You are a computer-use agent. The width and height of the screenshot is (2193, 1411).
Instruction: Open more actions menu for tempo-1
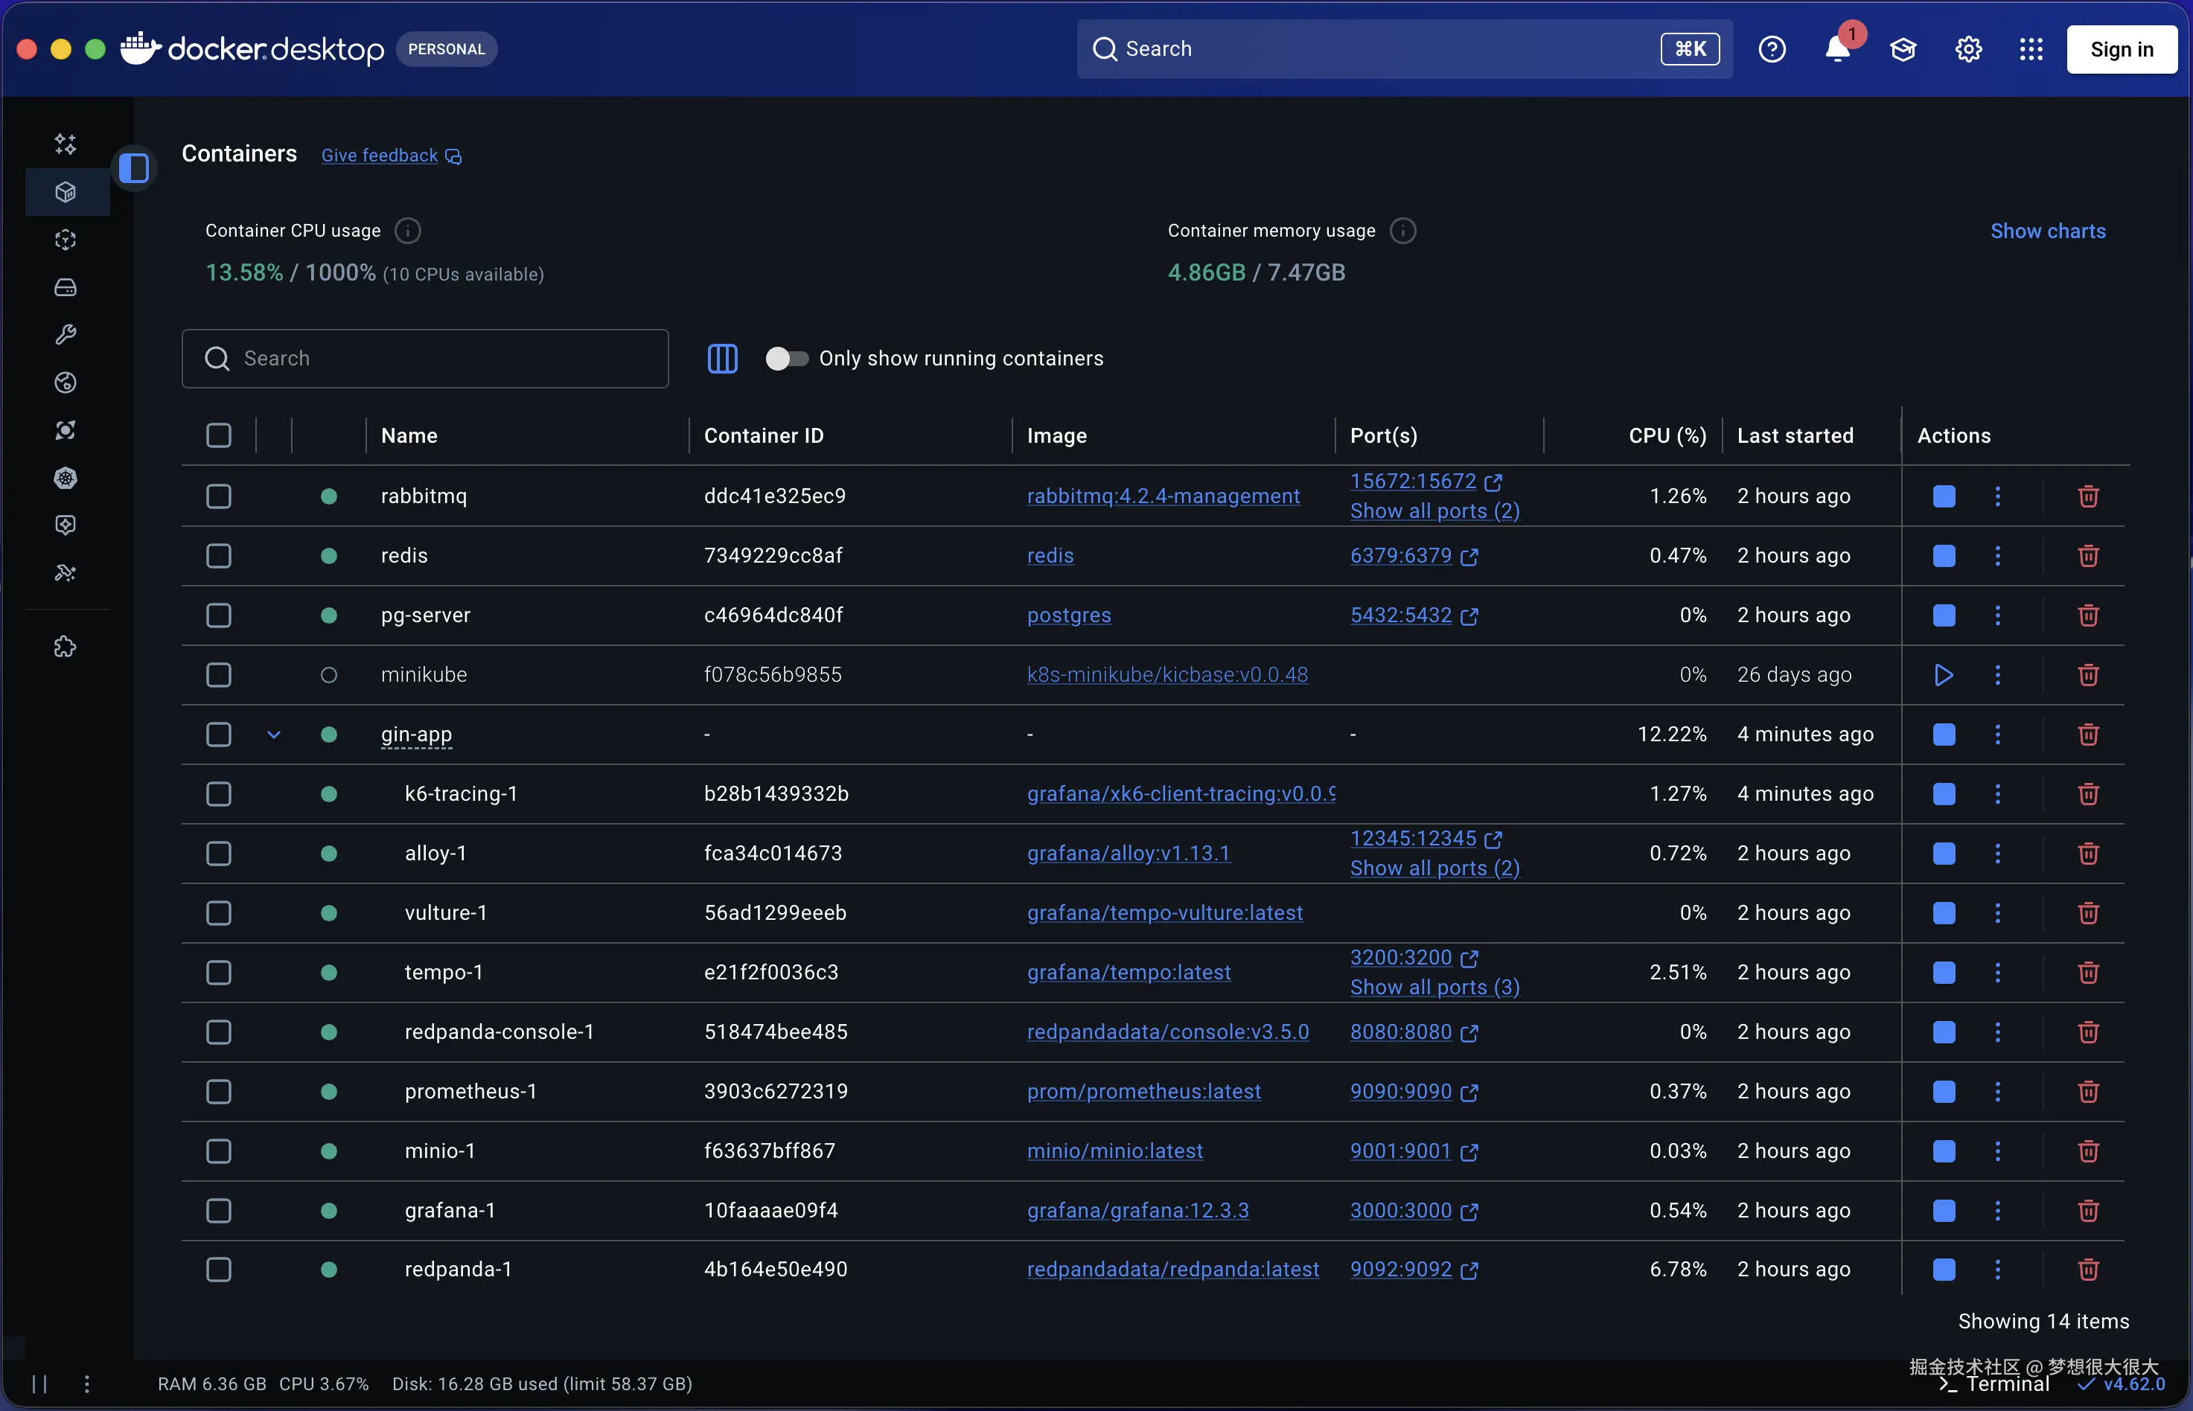click(x=1998, y=972)
